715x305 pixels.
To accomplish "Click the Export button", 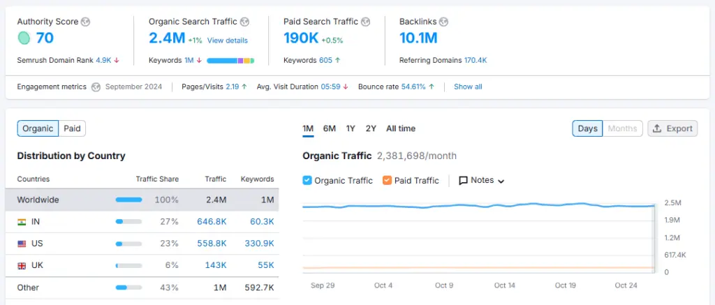I will (x=672, y=128).
